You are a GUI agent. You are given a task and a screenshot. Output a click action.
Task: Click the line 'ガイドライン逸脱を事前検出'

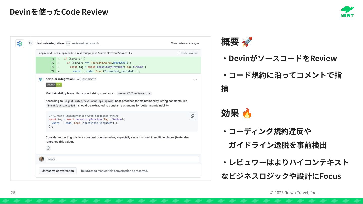[x=278, y=145]
